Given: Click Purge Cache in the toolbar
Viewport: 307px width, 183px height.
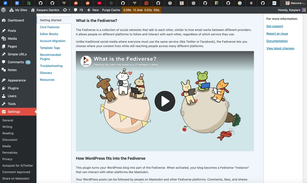Looking at the screenshot, I should tap(111, 10).
